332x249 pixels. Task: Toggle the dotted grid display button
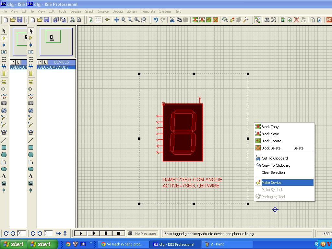[x=98, y=20]
